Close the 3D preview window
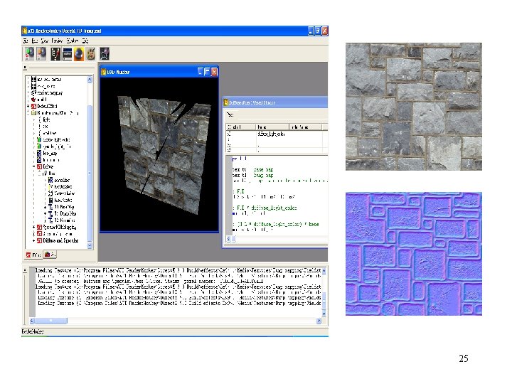 pos(214,72)
